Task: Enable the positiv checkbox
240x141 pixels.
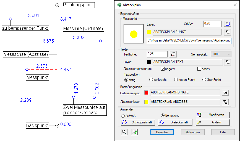Action: tap(199, 69)
